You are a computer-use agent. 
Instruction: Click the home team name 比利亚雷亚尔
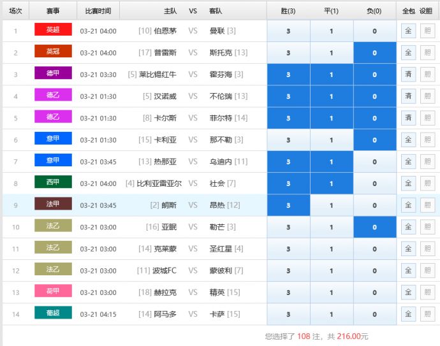(159, 184)
